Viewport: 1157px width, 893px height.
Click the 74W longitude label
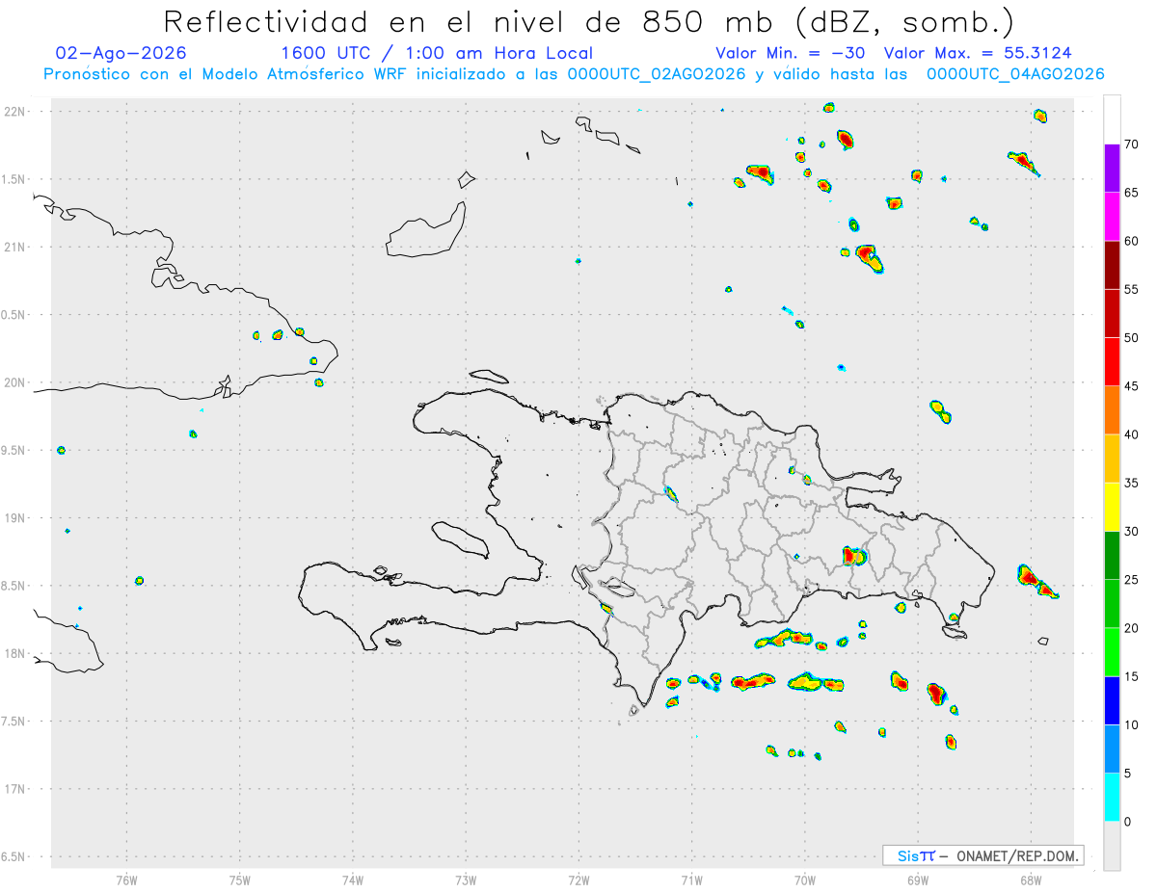pos(353,879)
